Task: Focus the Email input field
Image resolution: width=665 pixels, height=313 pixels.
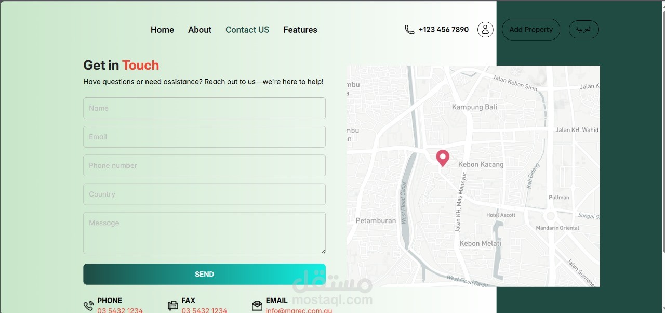Action: 204,137
